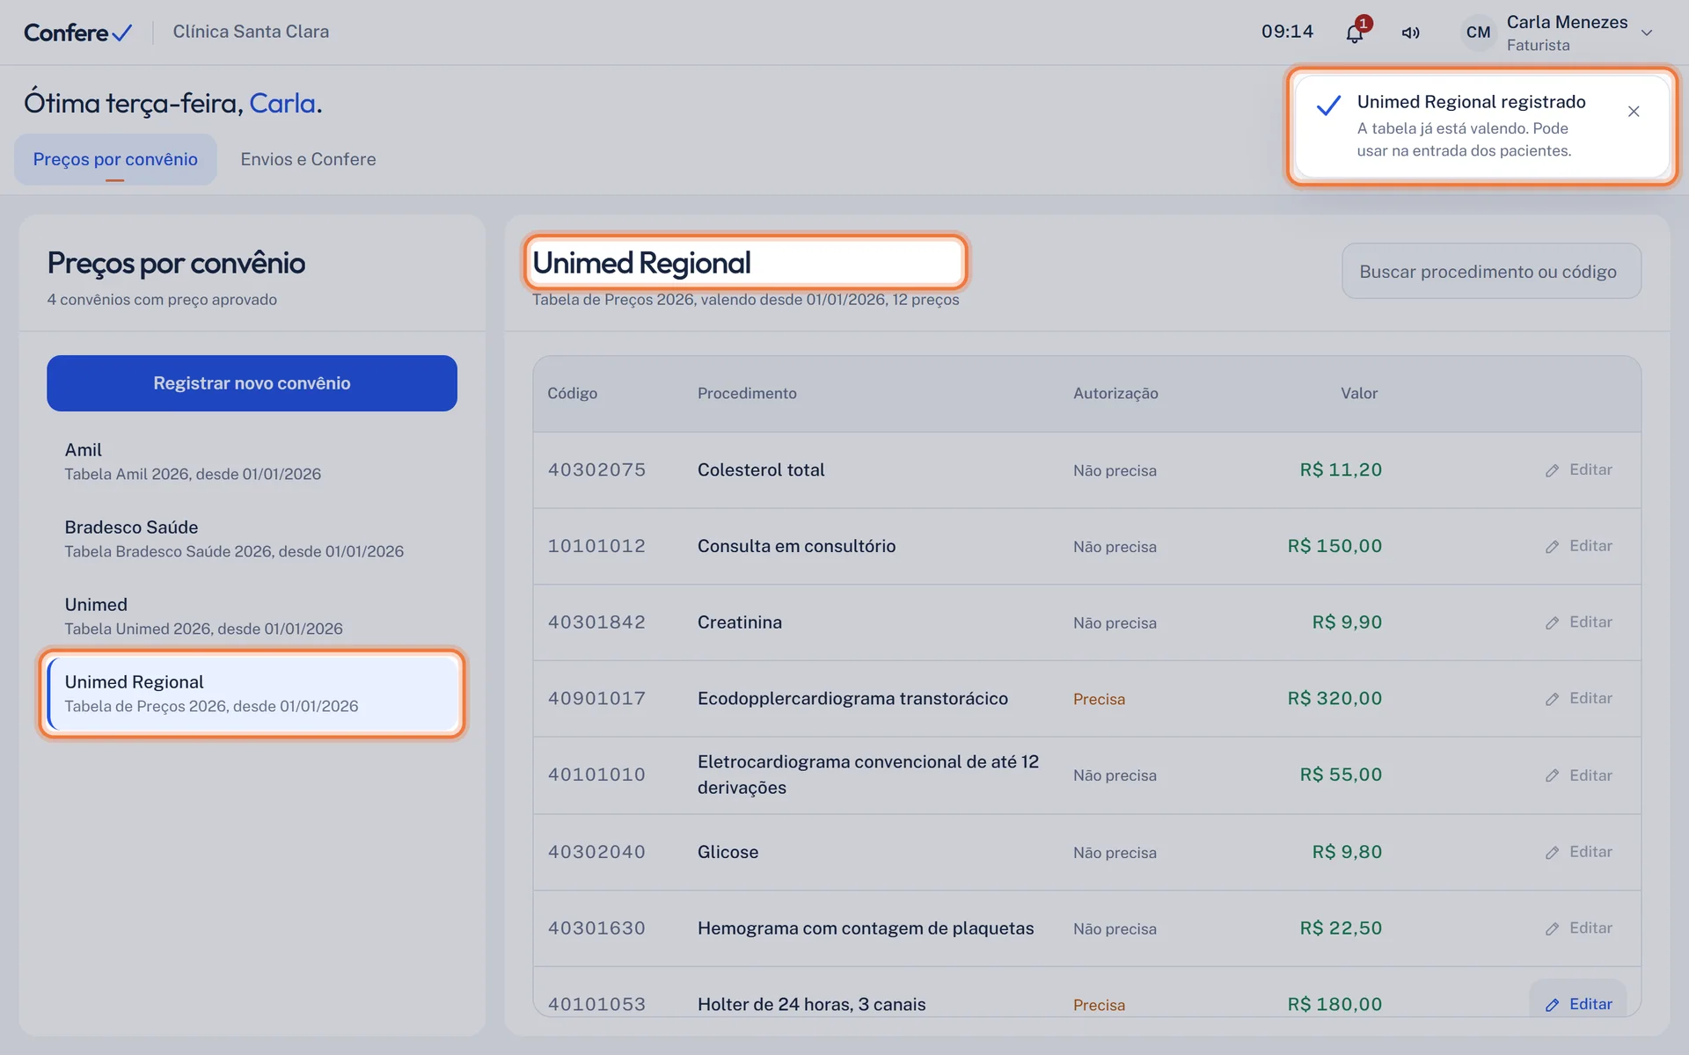Viewport: 1689px width, 1055px height.
Task: Edit the Hemograma com contagem price
Action: [x=1579, y=928]
